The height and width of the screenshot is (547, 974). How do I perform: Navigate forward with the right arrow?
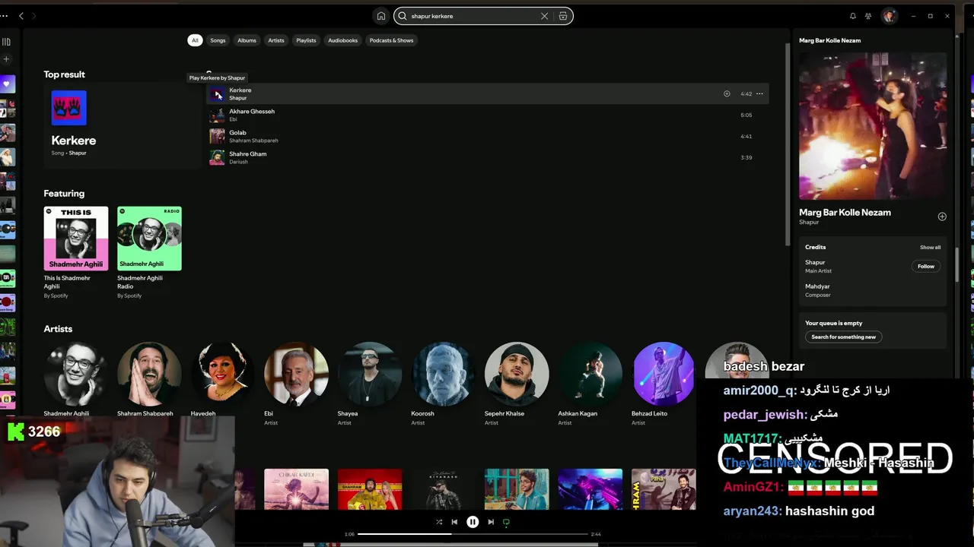(x=34, y=16)
